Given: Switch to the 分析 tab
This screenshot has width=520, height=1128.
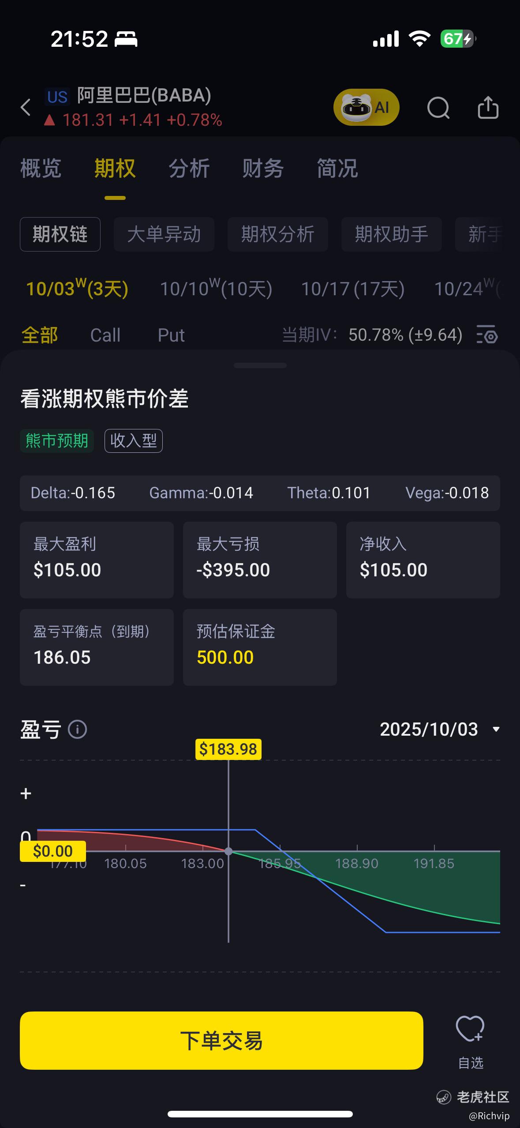Looking at the screenshot, I should click(189, 168).
